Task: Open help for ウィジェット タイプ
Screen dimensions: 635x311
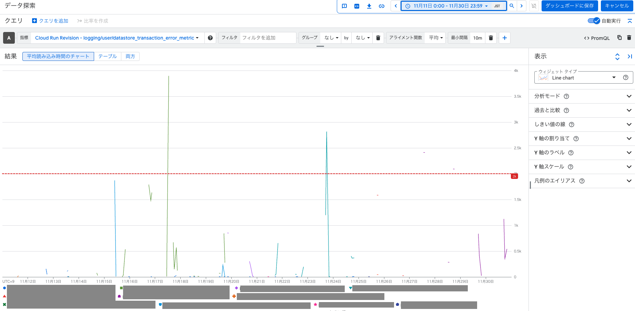Action: pyautogui.click(x=626, y=77)
